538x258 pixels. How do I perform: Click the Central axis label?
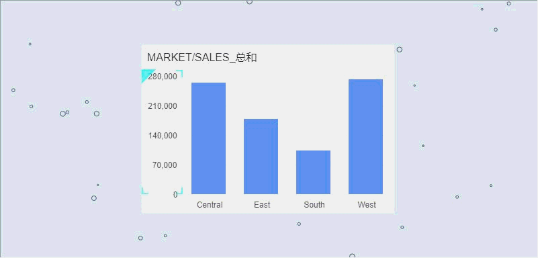coord(210,205)
